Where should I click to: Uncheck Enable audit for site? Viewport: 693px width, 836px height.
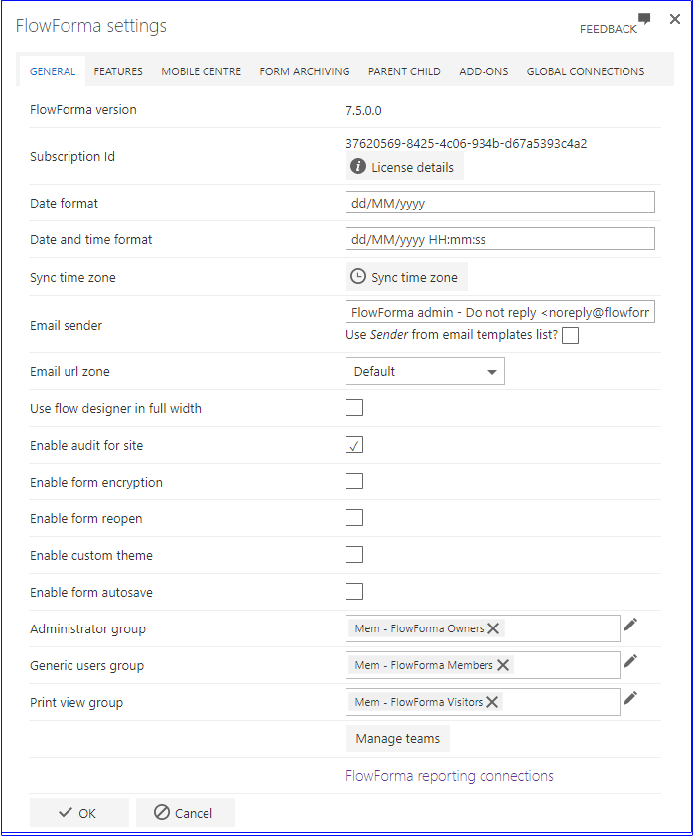coord(354,445)
